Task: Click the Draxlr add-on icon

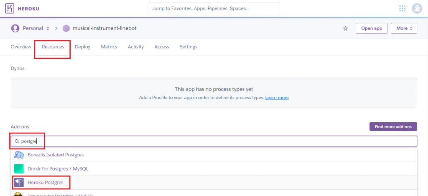Action: click(x=19, y=168)
